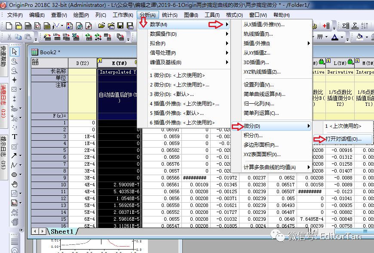Open dropdown next to the function plot icon

[62, 25]
